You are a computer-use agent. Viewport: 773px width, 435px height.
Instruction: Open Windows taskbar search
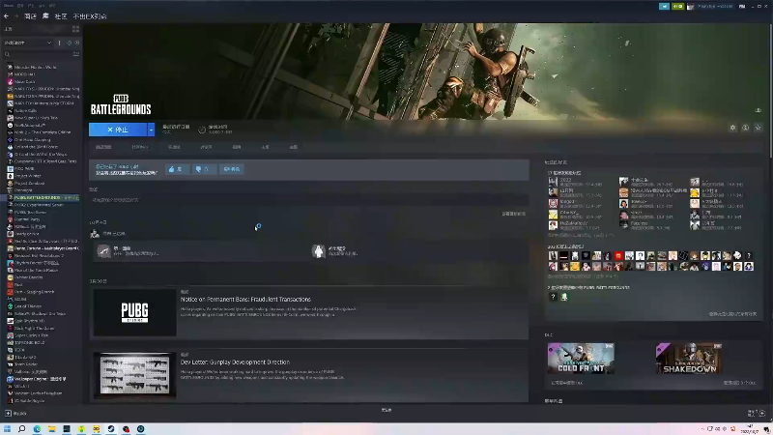coord(21,429)
